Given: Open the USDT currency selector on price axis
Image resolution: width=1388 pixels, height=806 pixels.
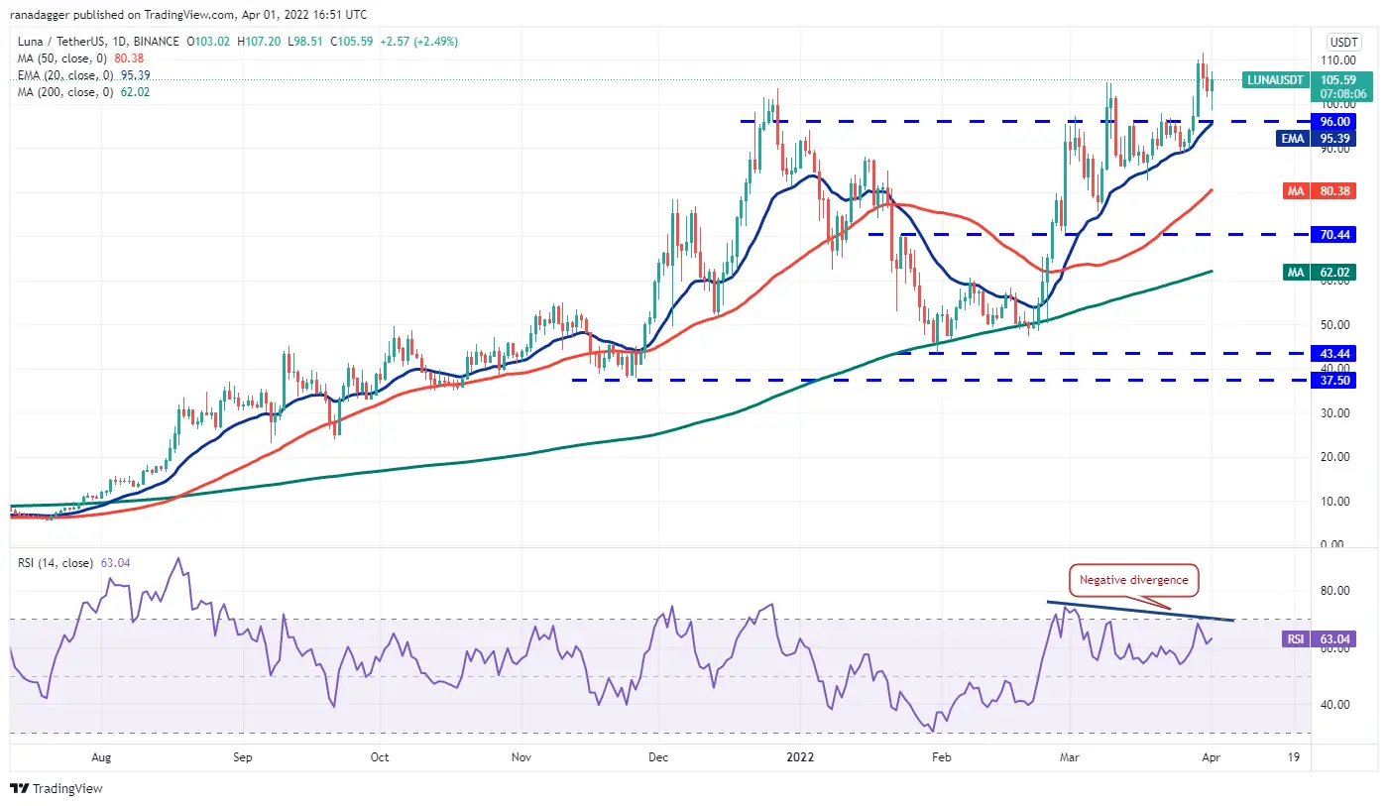Looking at the screenshot, I should click(1343, 42).
